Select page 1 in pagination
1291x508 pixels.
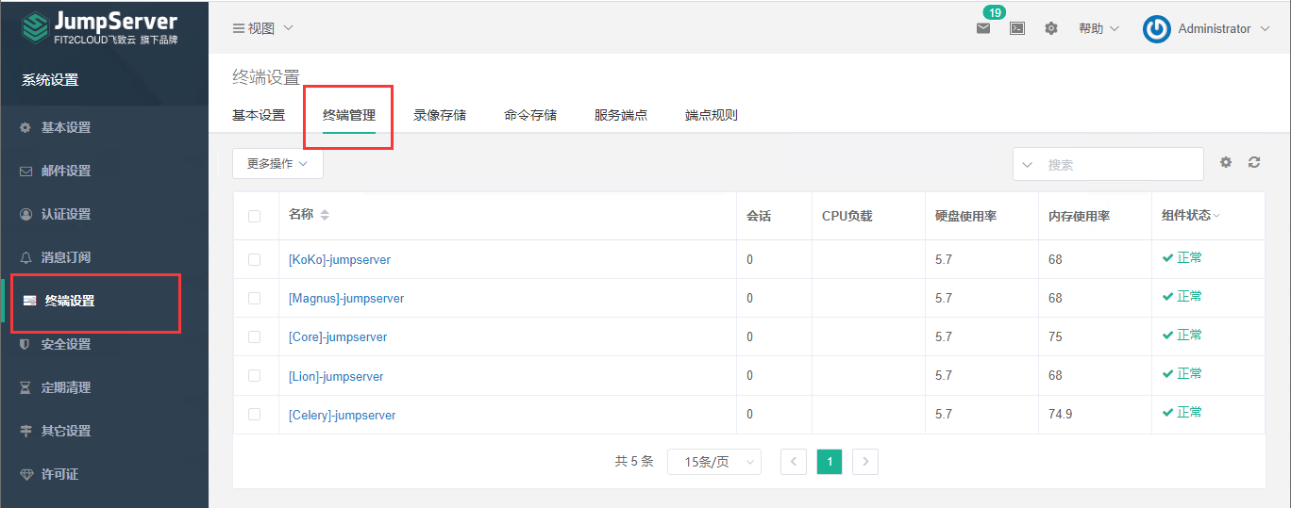click(830, 462)
